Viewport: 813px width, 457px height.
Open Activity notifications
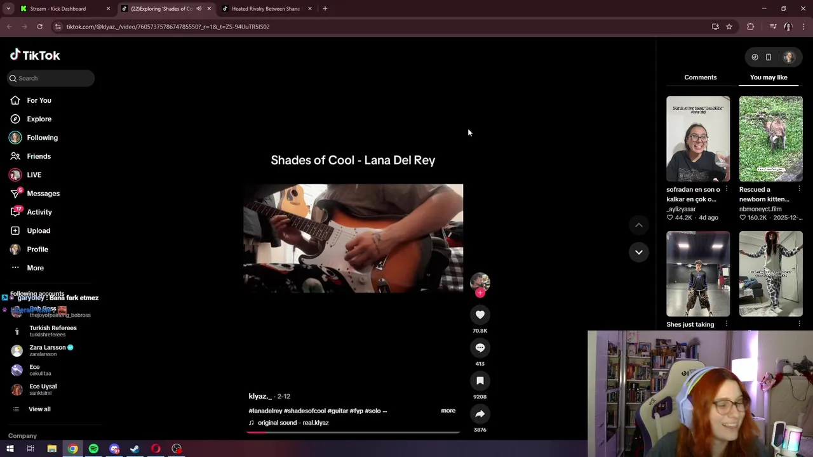click(x=39, y=212)
